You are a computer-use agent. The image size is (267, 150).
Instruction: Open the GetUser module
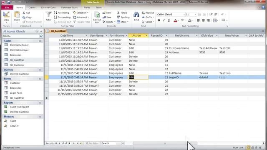pos(14,126)
